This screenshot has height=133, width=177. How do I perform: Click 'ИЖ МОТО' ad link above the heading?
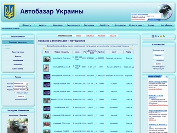[x=90, y=35]
